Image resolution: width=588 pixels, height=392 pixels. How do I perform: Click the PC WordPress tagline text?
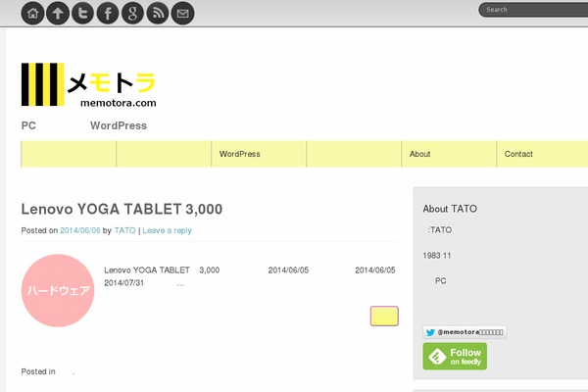84,125
